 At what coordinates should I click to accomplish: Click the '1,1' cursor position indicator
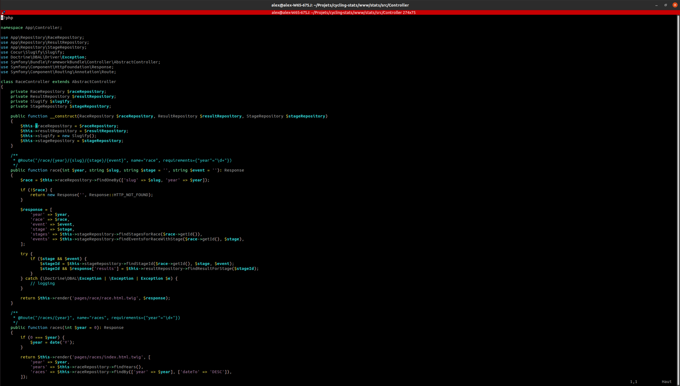[x=633, y=382]
